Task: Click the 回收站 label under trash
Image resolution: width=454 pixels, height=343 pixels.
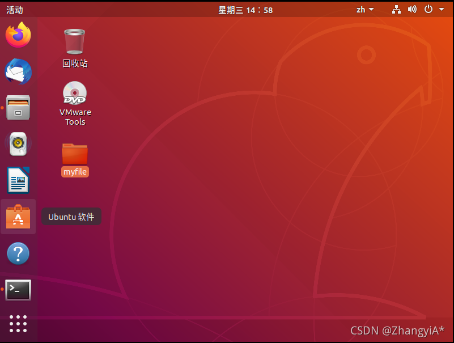Action: 75,63
